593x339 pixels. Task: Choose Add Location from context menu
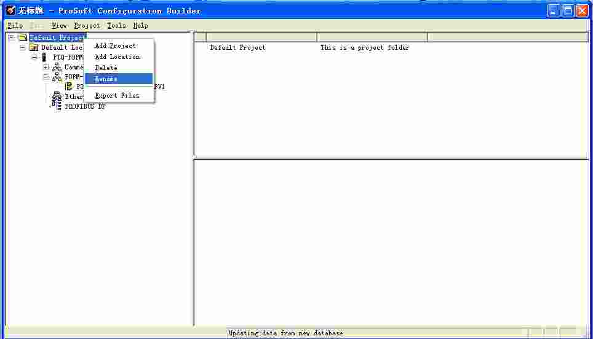117,57
